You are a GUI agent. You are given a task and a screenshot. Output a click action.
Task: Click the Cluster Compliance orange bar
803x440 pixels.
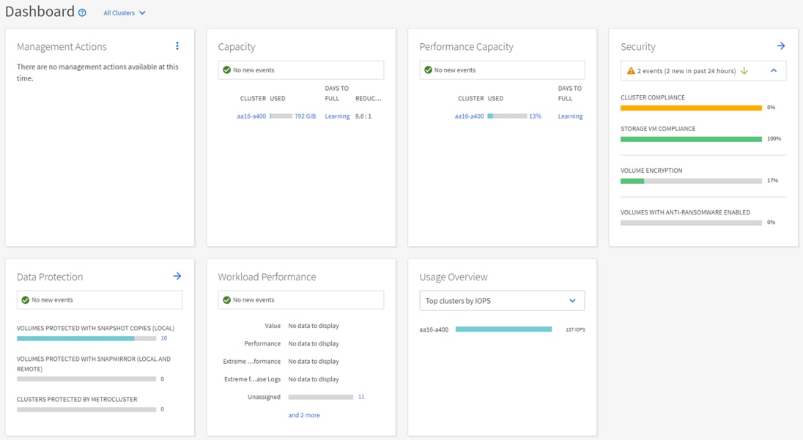click(x=691, y=108)
